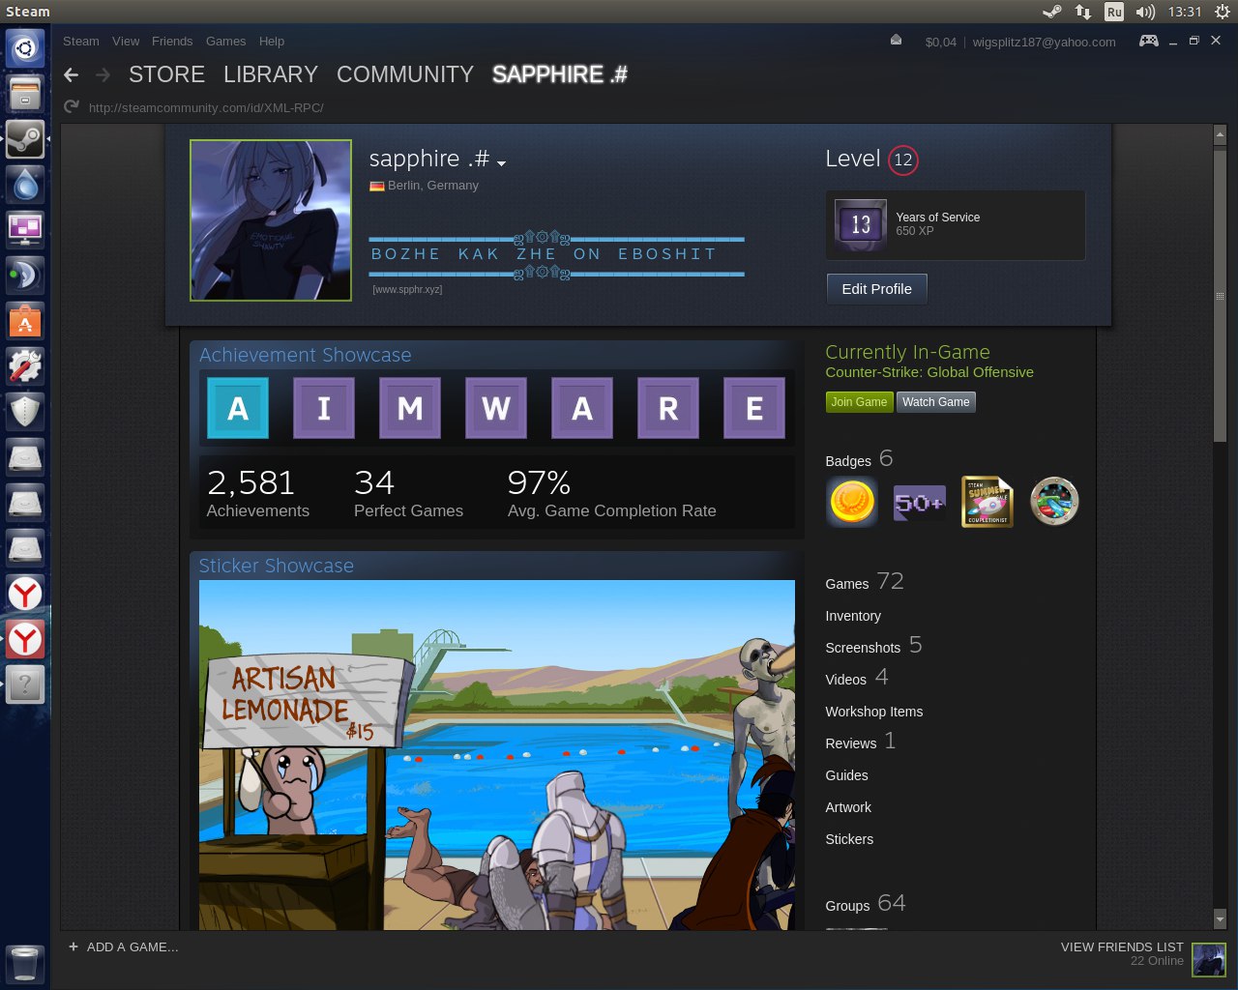Image resolution: width=1238 pixels, height=990 pixels.
Task: Launch Big Picture mode controller icon
Action: click(x=1148, y=41)
